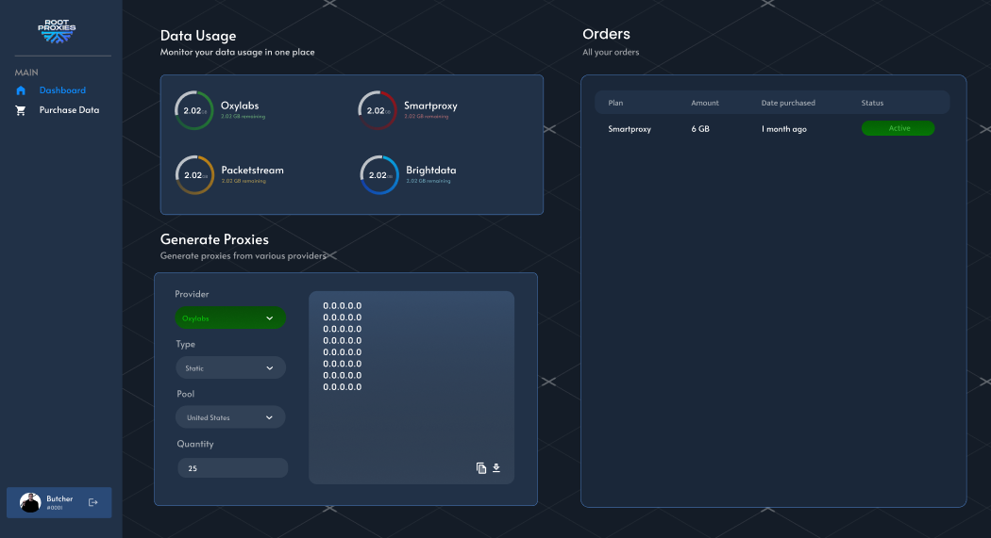This screenshot has height=538, width=991.
Task: Click the Plan column header
Action: click(x=615, y=103)
